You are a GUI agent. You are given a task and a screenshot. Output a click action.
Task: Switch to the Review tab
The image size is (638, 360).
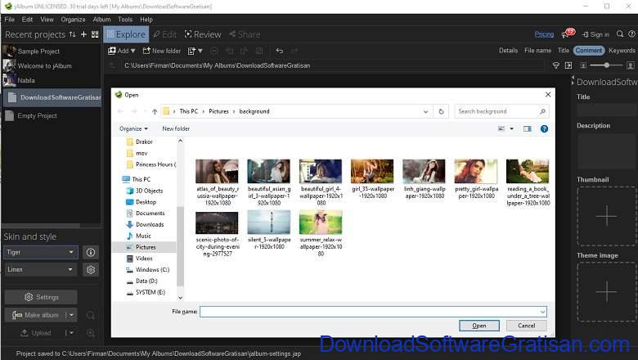(203, 34)
